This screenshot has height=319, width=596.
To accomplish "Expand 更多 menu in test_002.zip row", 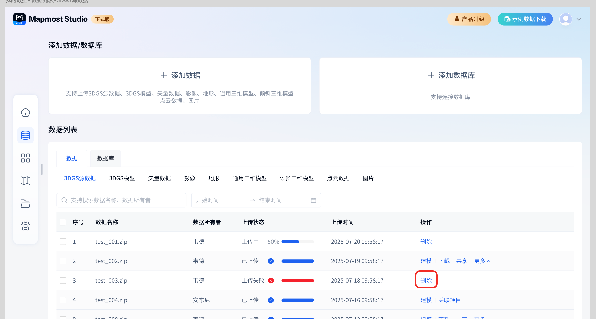I will pos(482,261).
